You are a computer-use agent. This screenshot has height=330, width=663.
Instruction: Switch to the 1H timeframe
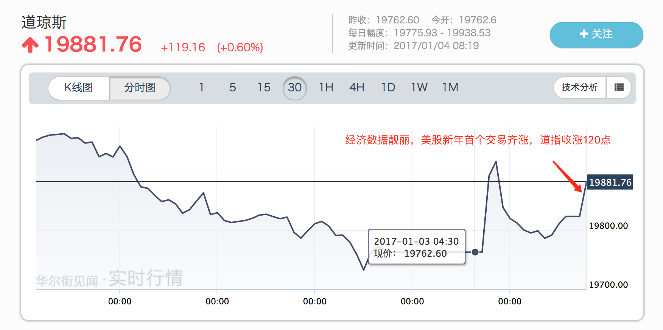[326, 88]
